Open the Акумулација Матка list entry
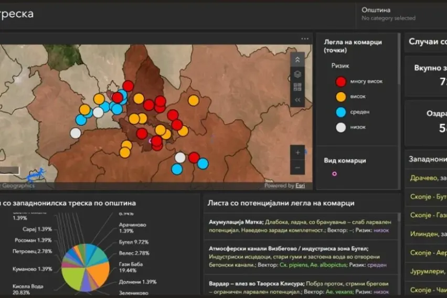The width and height of the screenshot is (447, 298). [301, 226]
